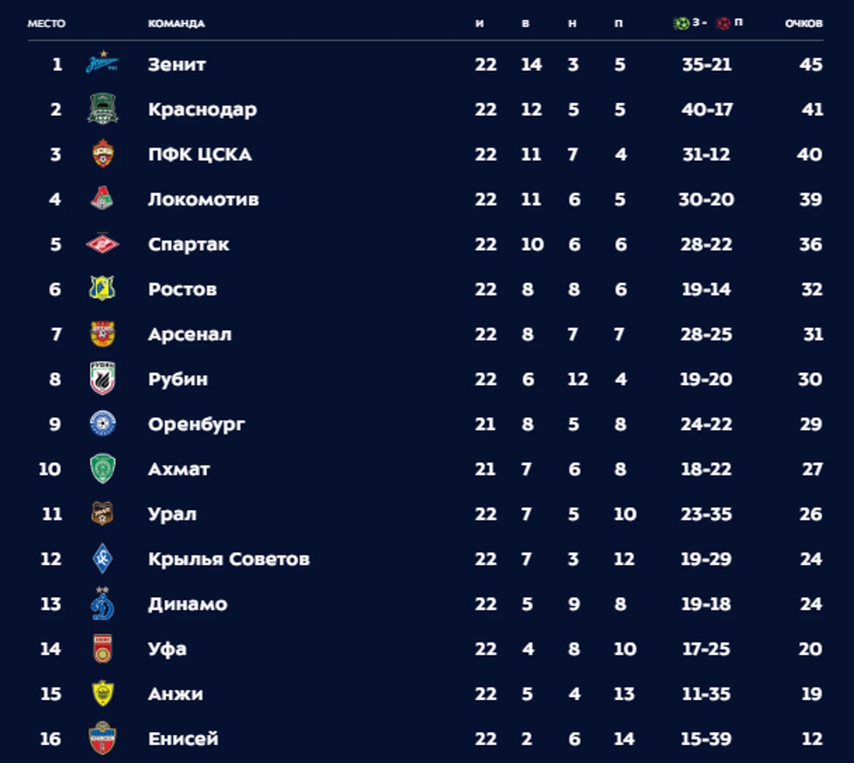854x763 pixels.
Task: Open the Краснодар team page
Action: (202, 109)
